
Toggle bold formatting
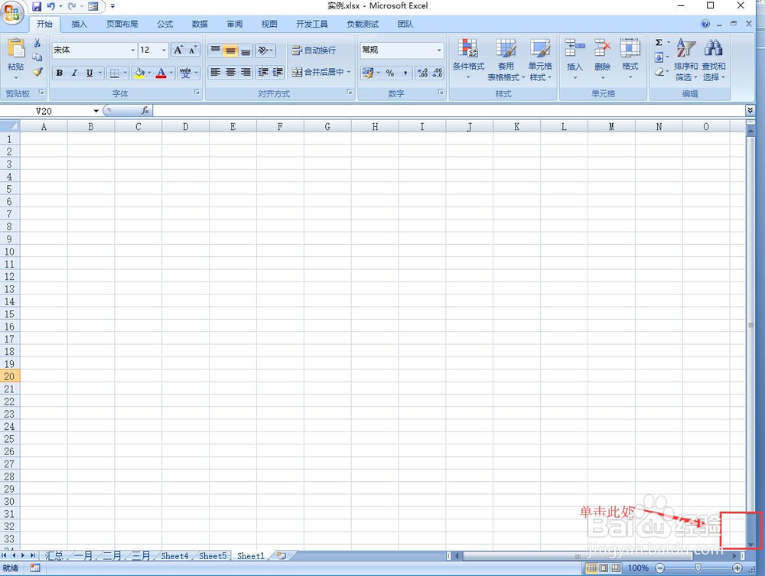click(x=59, y=73)
